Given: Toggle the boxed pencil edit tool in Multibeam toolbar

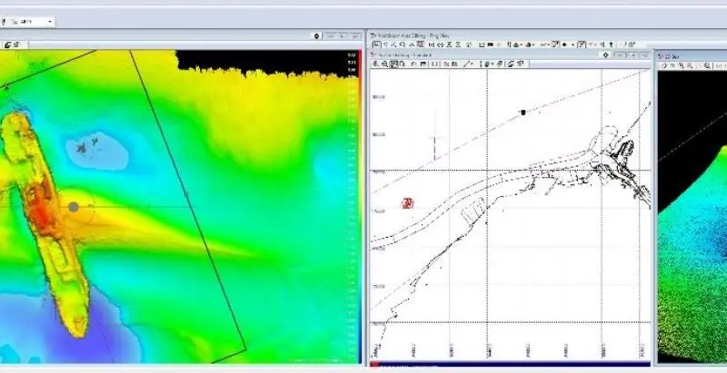Looking at the screenshot, I should pos(555,44).
